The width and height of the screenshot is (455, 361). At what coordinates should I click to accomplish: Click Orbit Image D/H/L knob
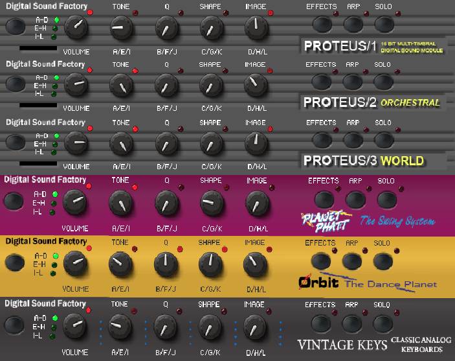pyautogui.click(x=255, y=264)
